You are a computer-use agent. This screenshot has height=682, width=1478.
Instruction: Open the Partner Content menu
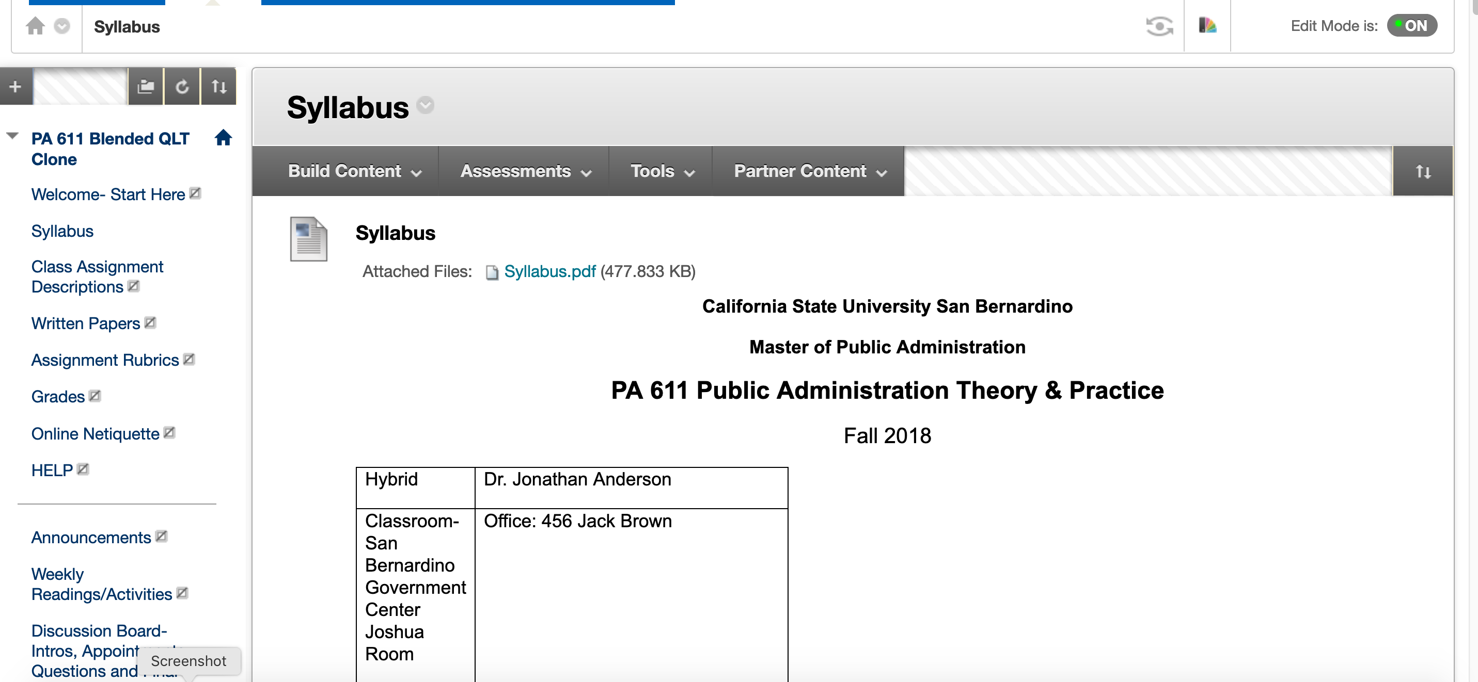tap(810, 171)
